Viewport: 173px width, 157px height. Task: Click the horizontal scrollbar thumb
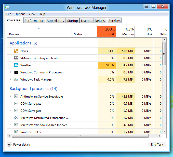point(80,136)
